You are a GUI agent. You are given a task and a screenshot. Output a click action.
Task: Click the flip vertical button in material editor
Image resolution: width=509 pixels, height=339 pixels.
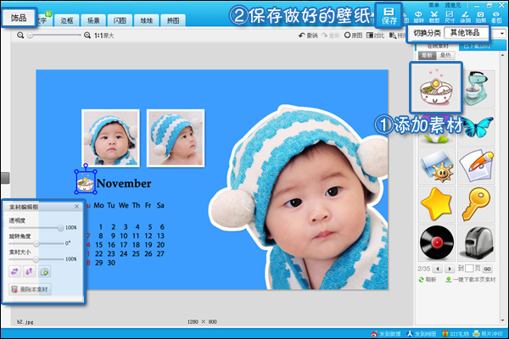30,270
